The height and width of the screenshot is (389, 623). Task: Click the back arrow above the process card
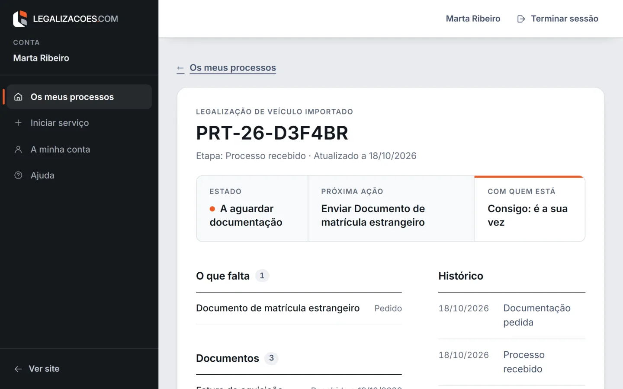tap(180, 68)
